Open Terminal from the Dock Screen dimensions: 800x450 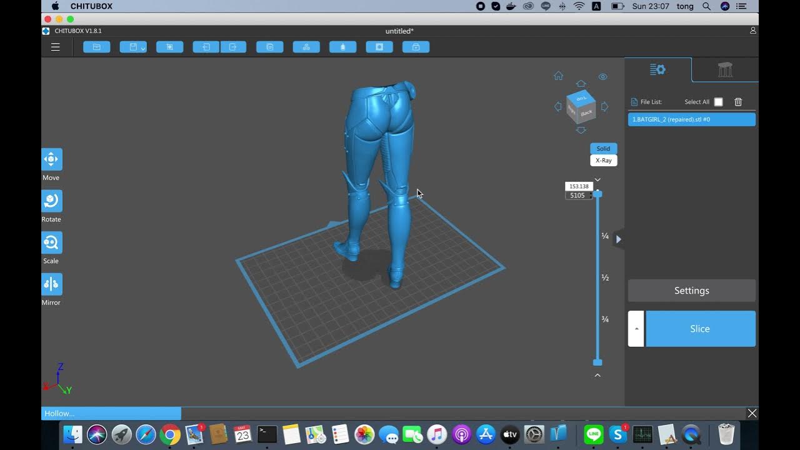[x=267, y=434]
